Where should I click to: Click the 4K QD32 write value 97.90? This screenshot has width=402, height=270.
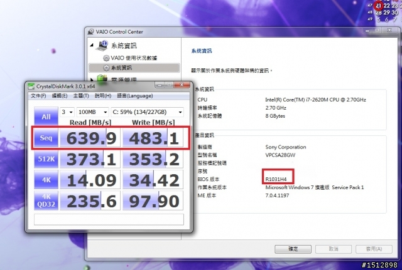tap(153, 200)
